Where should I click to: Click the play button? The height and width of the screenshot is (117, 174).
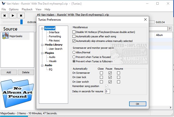pos(13,16)
